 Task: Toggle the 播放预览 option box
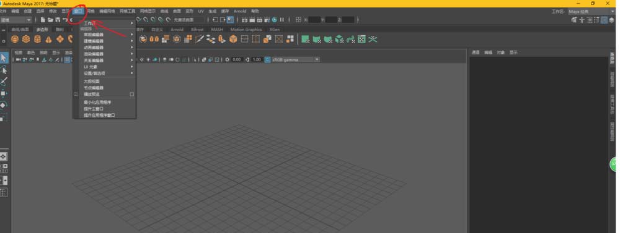click(132, 94)
